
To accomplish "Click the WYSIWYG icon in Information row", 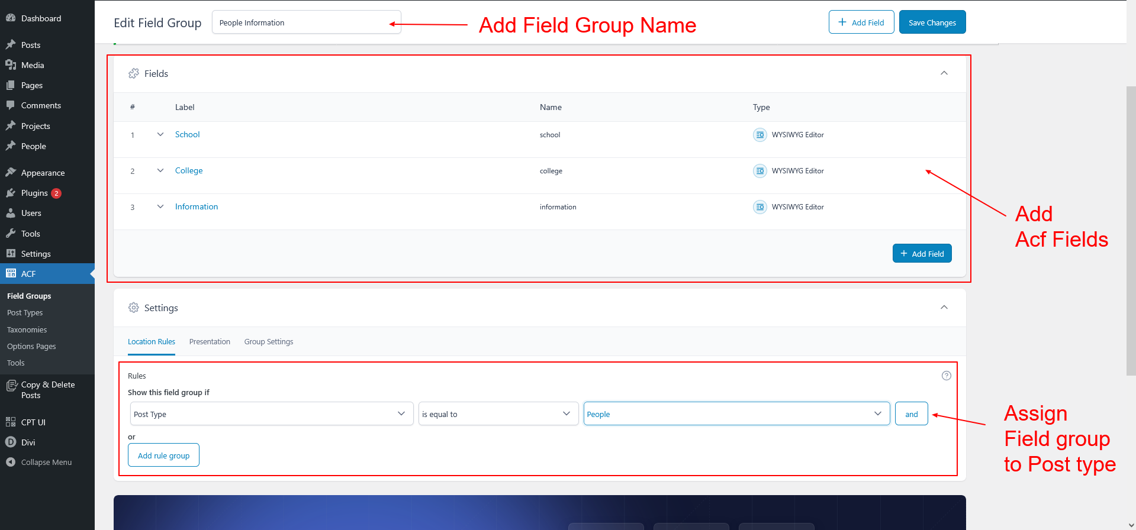I will tap(760, 207).
